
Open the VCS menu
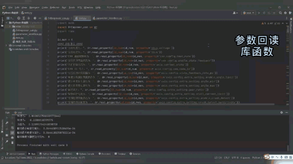pyautogui.click(x=79, y=7)
